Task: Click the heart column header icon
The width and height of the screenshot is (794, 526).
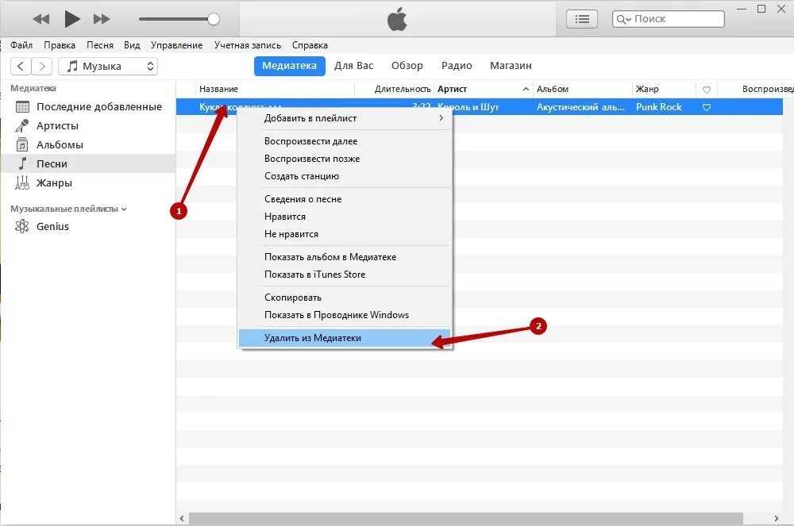Action: (x=707, y=90)
